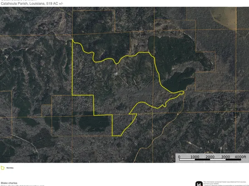Click the "2000" mark on the scale bar
Viewport: 249px width, 186px height.
coord(210,157)
